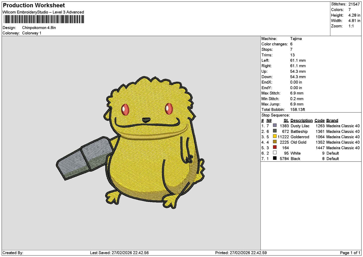Click the 'Goldenrod' description
Screen dimensions: 363x257
tap(300, 137)
